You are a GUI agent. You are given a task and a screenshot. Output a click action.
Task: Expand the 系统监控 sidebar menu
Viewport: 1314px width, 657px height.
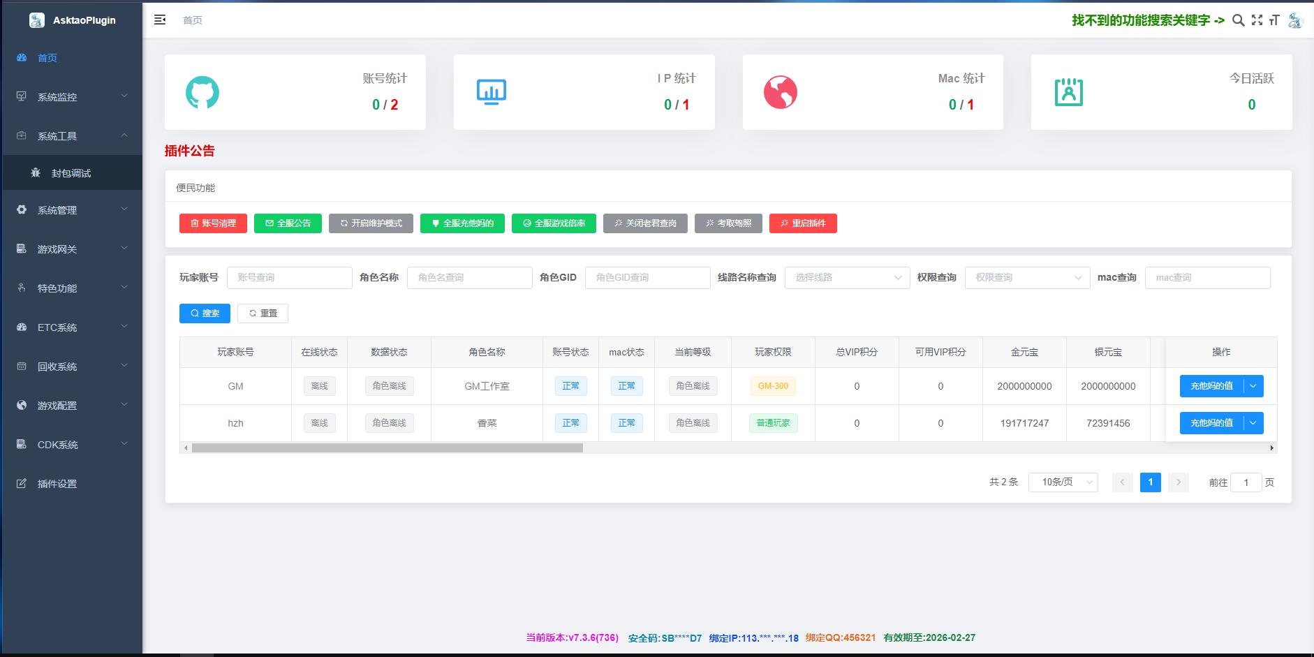[72, 97]
